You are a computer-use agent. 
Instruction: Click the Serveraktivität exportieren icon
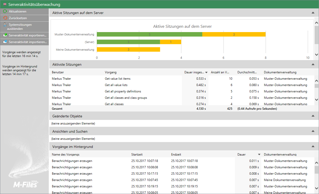coord(5,35)
